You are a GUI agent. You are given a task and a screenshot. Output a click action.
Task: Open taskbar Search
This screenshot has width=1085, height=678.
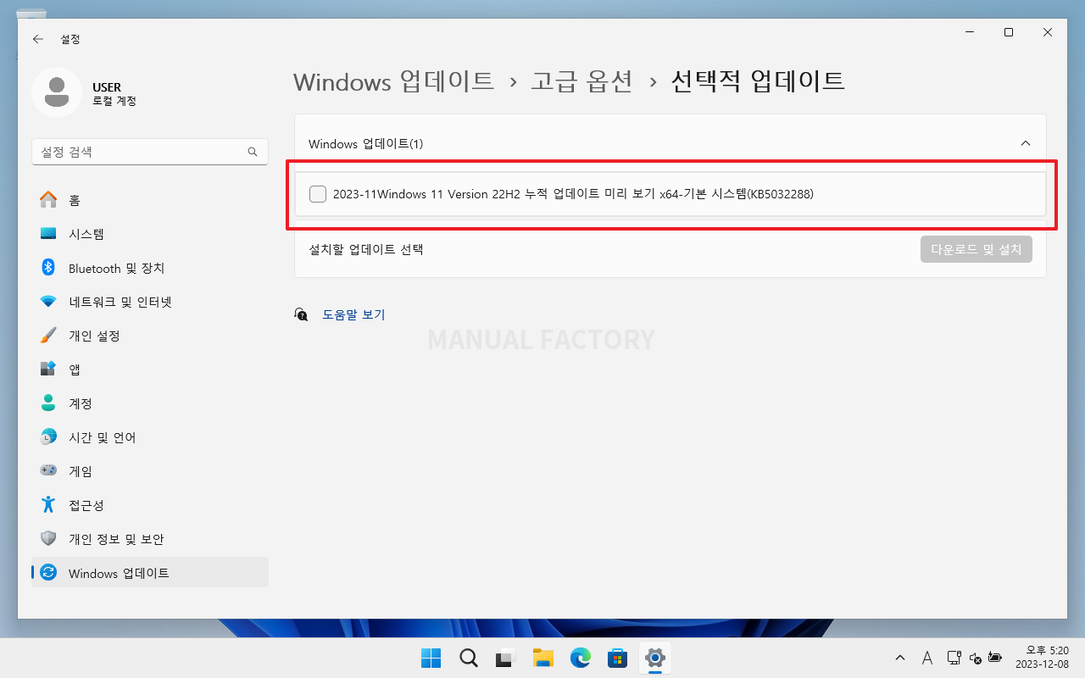(468, 658)
